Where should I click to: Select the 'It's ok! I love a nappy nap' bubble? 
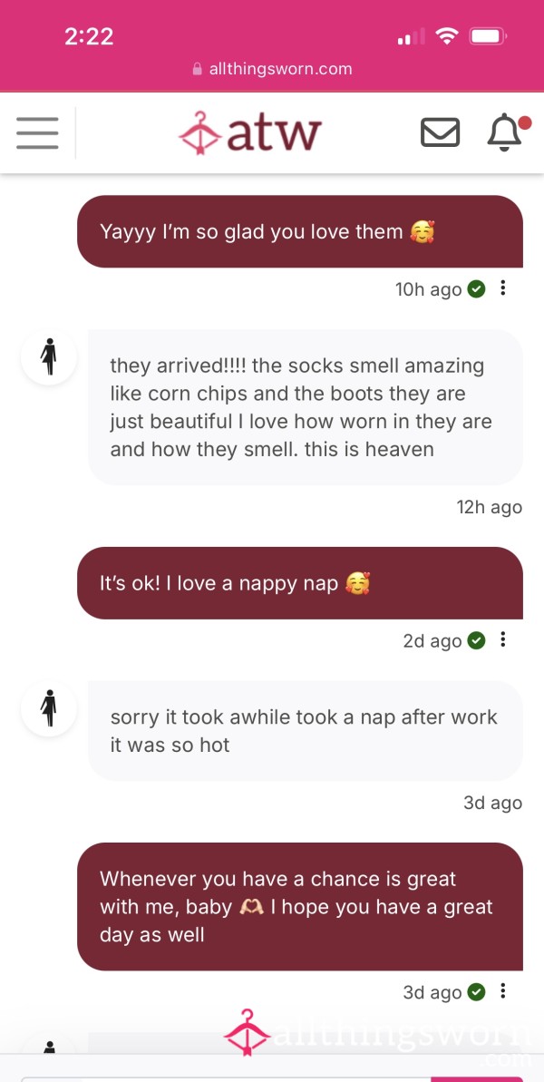click(300, 583)
